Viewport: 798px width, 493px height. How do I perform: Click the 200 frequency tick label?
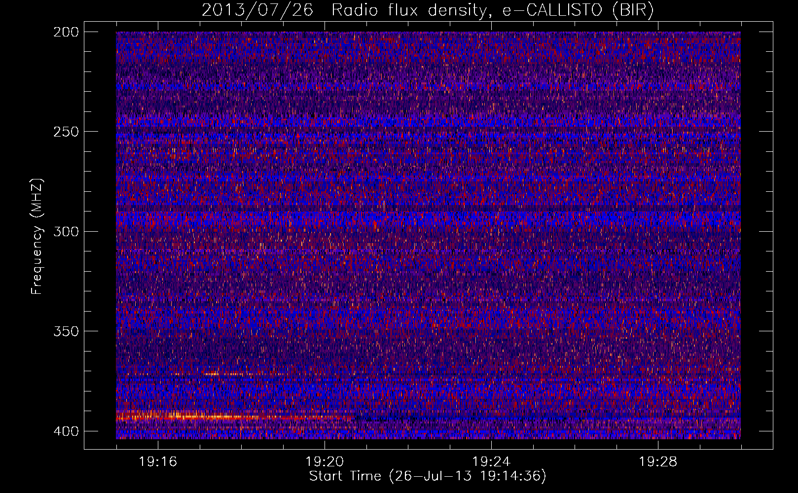[66, 32]
